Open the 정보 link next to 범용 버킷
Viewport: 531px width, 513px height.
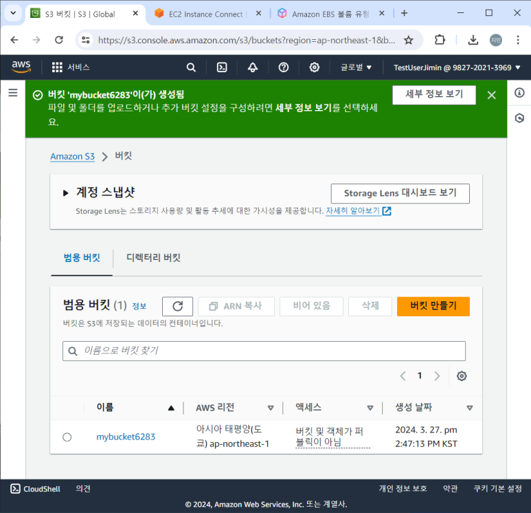tap(139, 306)
